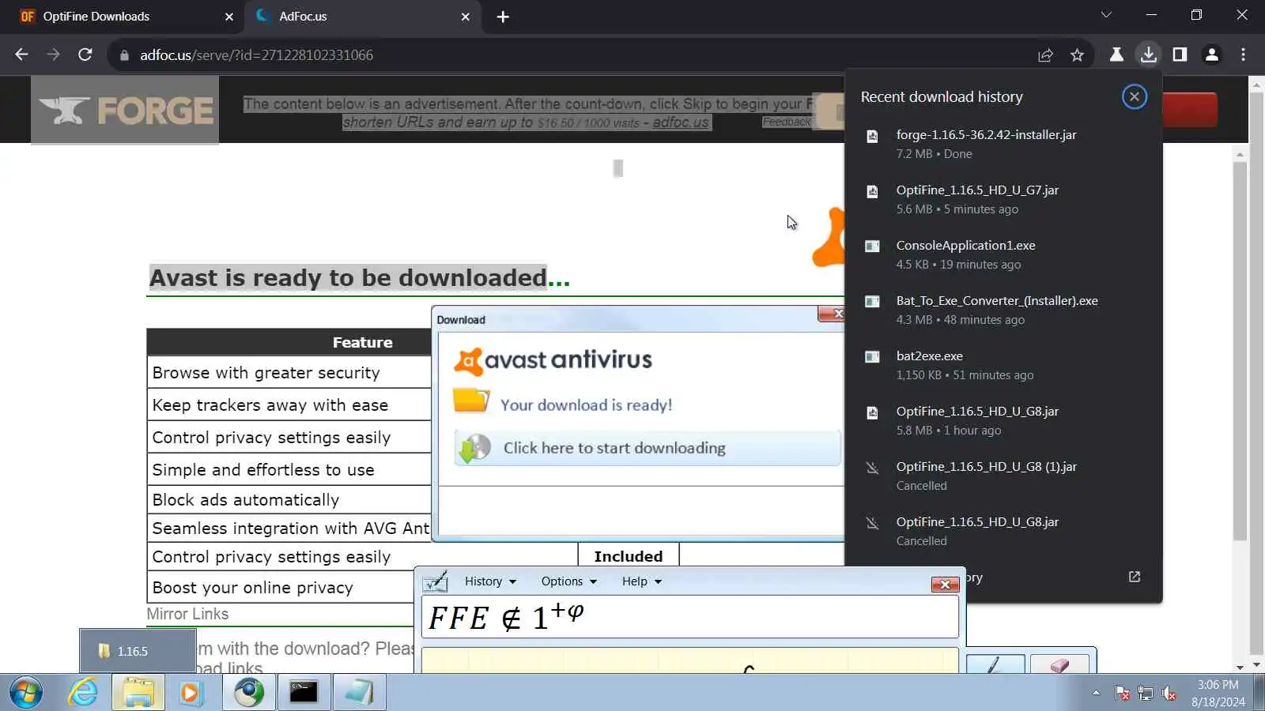Select the Write pen tool in Math Input Panel
Viewport: 1265px width, 711px height.
point(995,664)
